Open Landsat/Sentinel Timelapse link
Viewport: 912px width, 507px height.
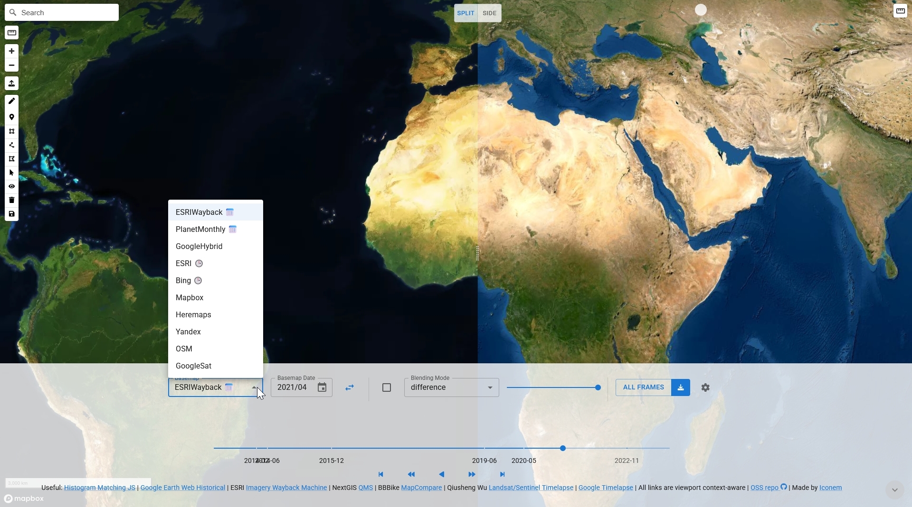[x=531, y=488]
